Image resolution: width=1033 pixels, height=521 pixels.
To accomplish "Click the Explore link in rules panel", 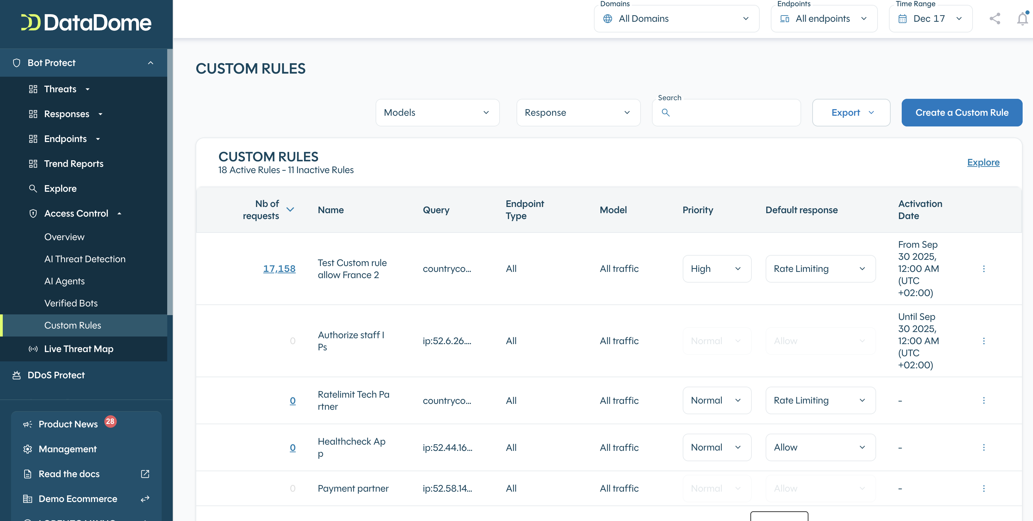I will pyautogui.click(x=983, y=162).
